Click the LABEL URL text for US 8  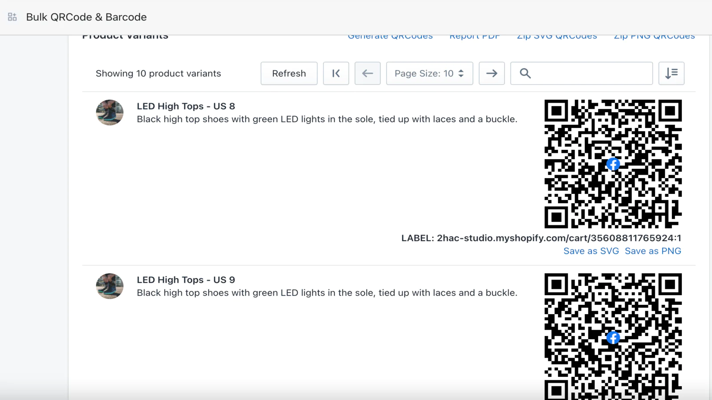coord(541,238)
